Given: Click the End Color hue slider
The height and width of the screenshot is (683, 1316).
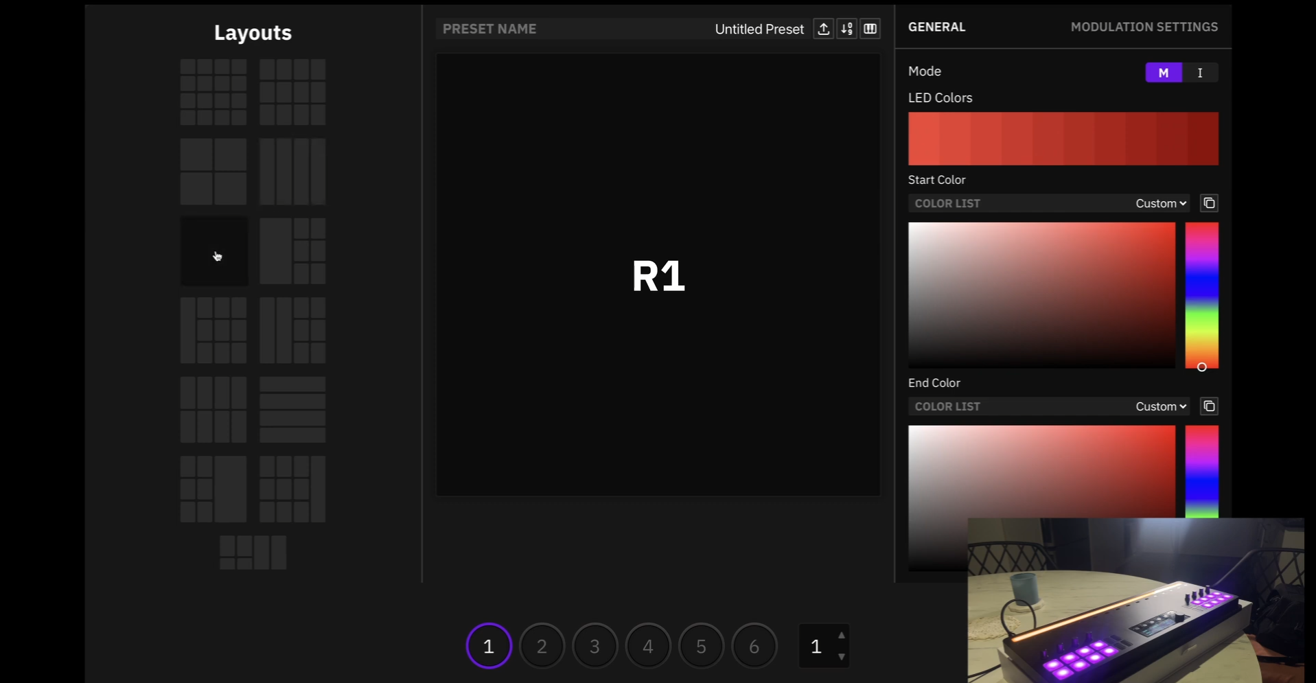Looking at the screenshot, I should pos(1201,472).
